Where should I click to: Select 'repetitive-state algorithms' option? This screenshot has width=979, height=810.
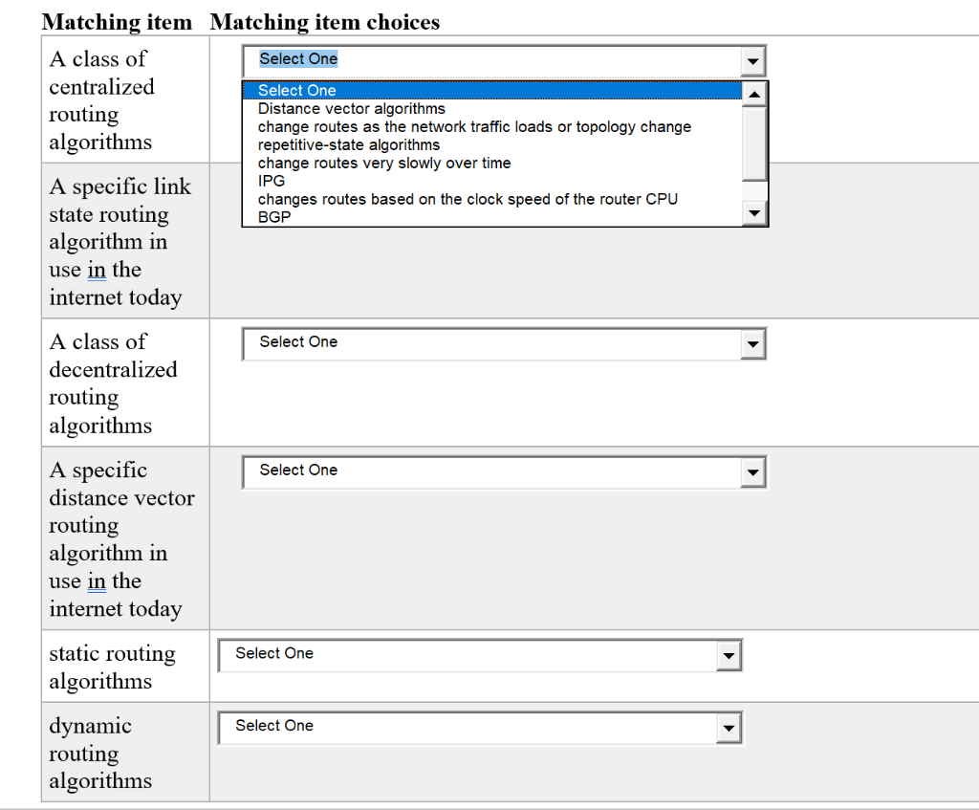click(492, 145)
